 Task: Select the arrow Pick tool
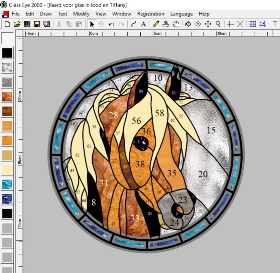92,24
